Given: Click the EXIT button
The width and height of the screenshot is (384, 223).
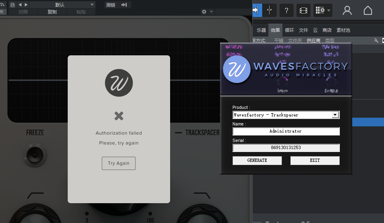Looking at the screenshot, I should click(315, 161).
